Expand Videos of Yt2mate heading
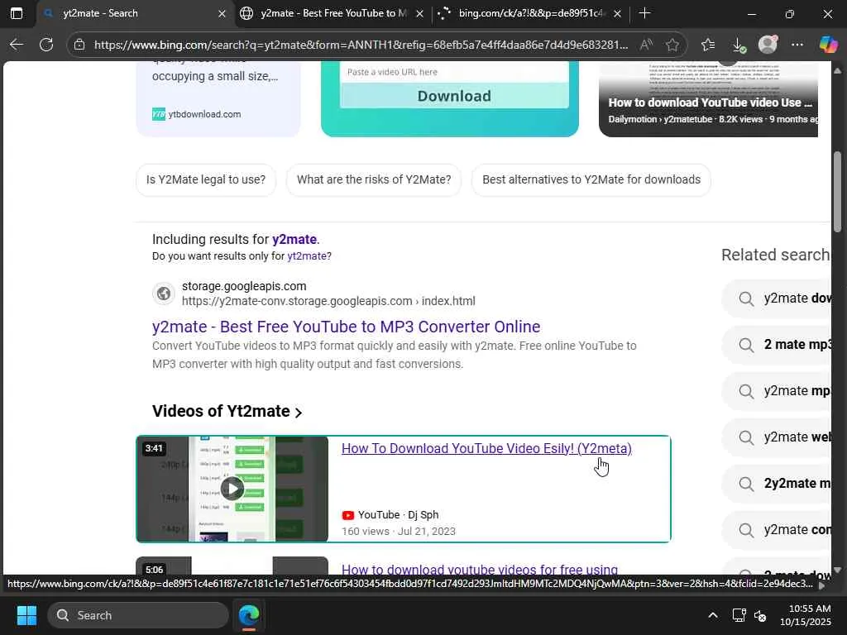 click(227, 412)
